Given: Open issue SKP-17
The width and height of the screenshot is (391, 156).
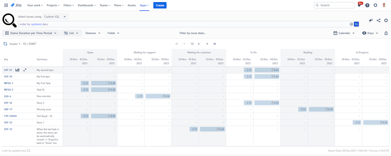Looking at the screenshot, I should click(8, 109).
